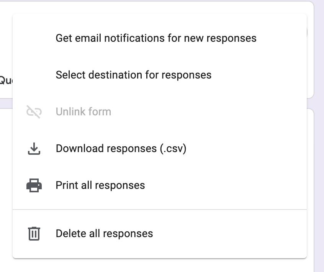Click blank right side of Download responses row
Image resolution: width=324 pixels, height=272 pixels.
[249, 149]
